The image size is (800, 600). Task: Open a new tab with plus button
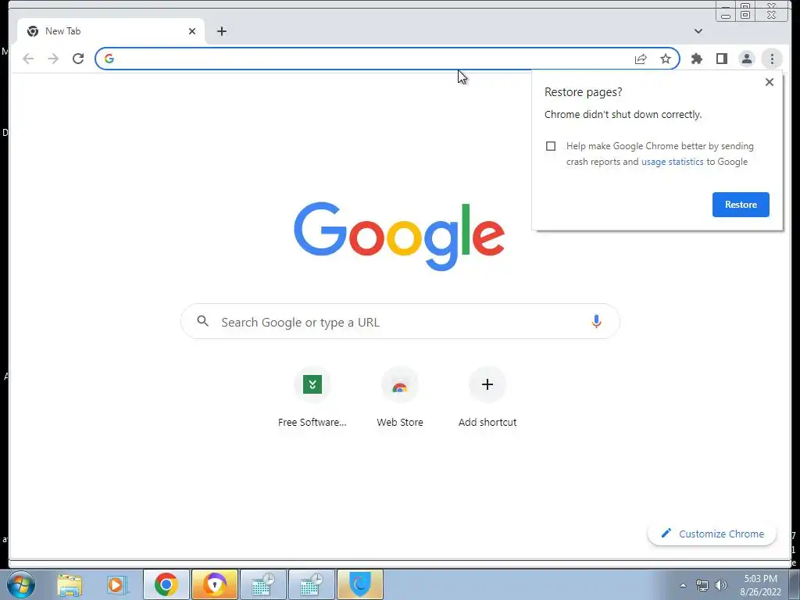221,31
